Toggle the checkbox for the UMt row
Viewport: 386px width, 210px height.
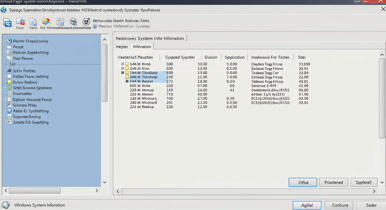[123, 68]
